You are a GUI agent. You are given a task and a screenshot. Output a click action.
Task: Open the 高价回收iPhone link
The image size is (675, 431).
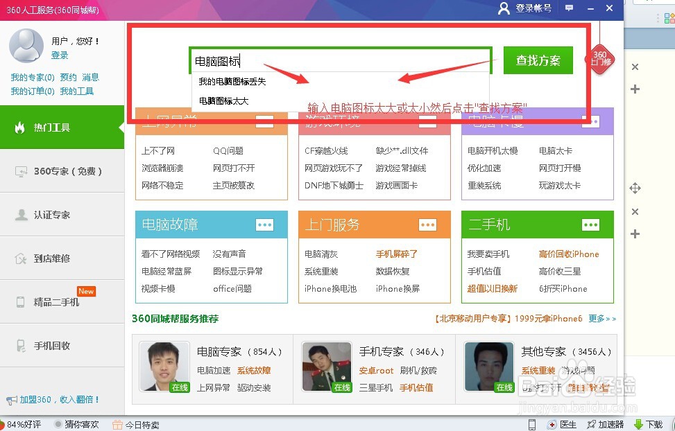(569, 254)
